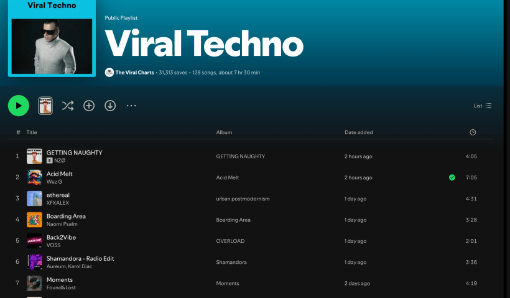This screenshot has height=298, width=510.
Task: Click the GETTING NAUGHTY track artwork
Action: 35,156
